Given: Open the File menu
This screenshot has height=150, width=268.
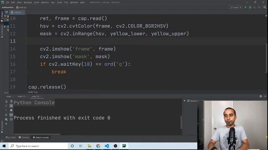Looking at the screenshot, I should 8,2.
